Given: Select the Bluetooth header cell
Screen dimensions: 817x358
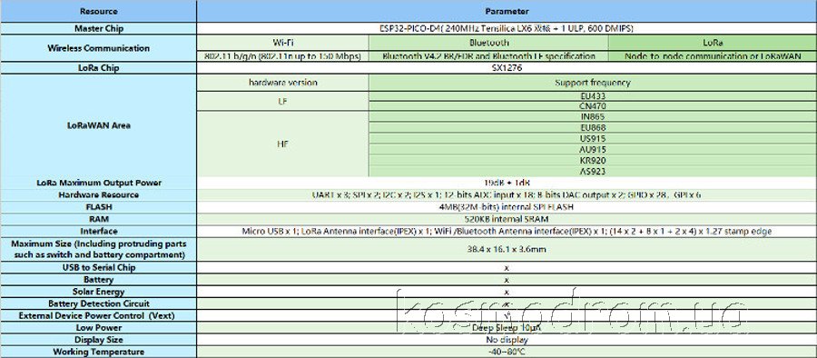Looking at the screenshot, I should click(x=488, y=43).
